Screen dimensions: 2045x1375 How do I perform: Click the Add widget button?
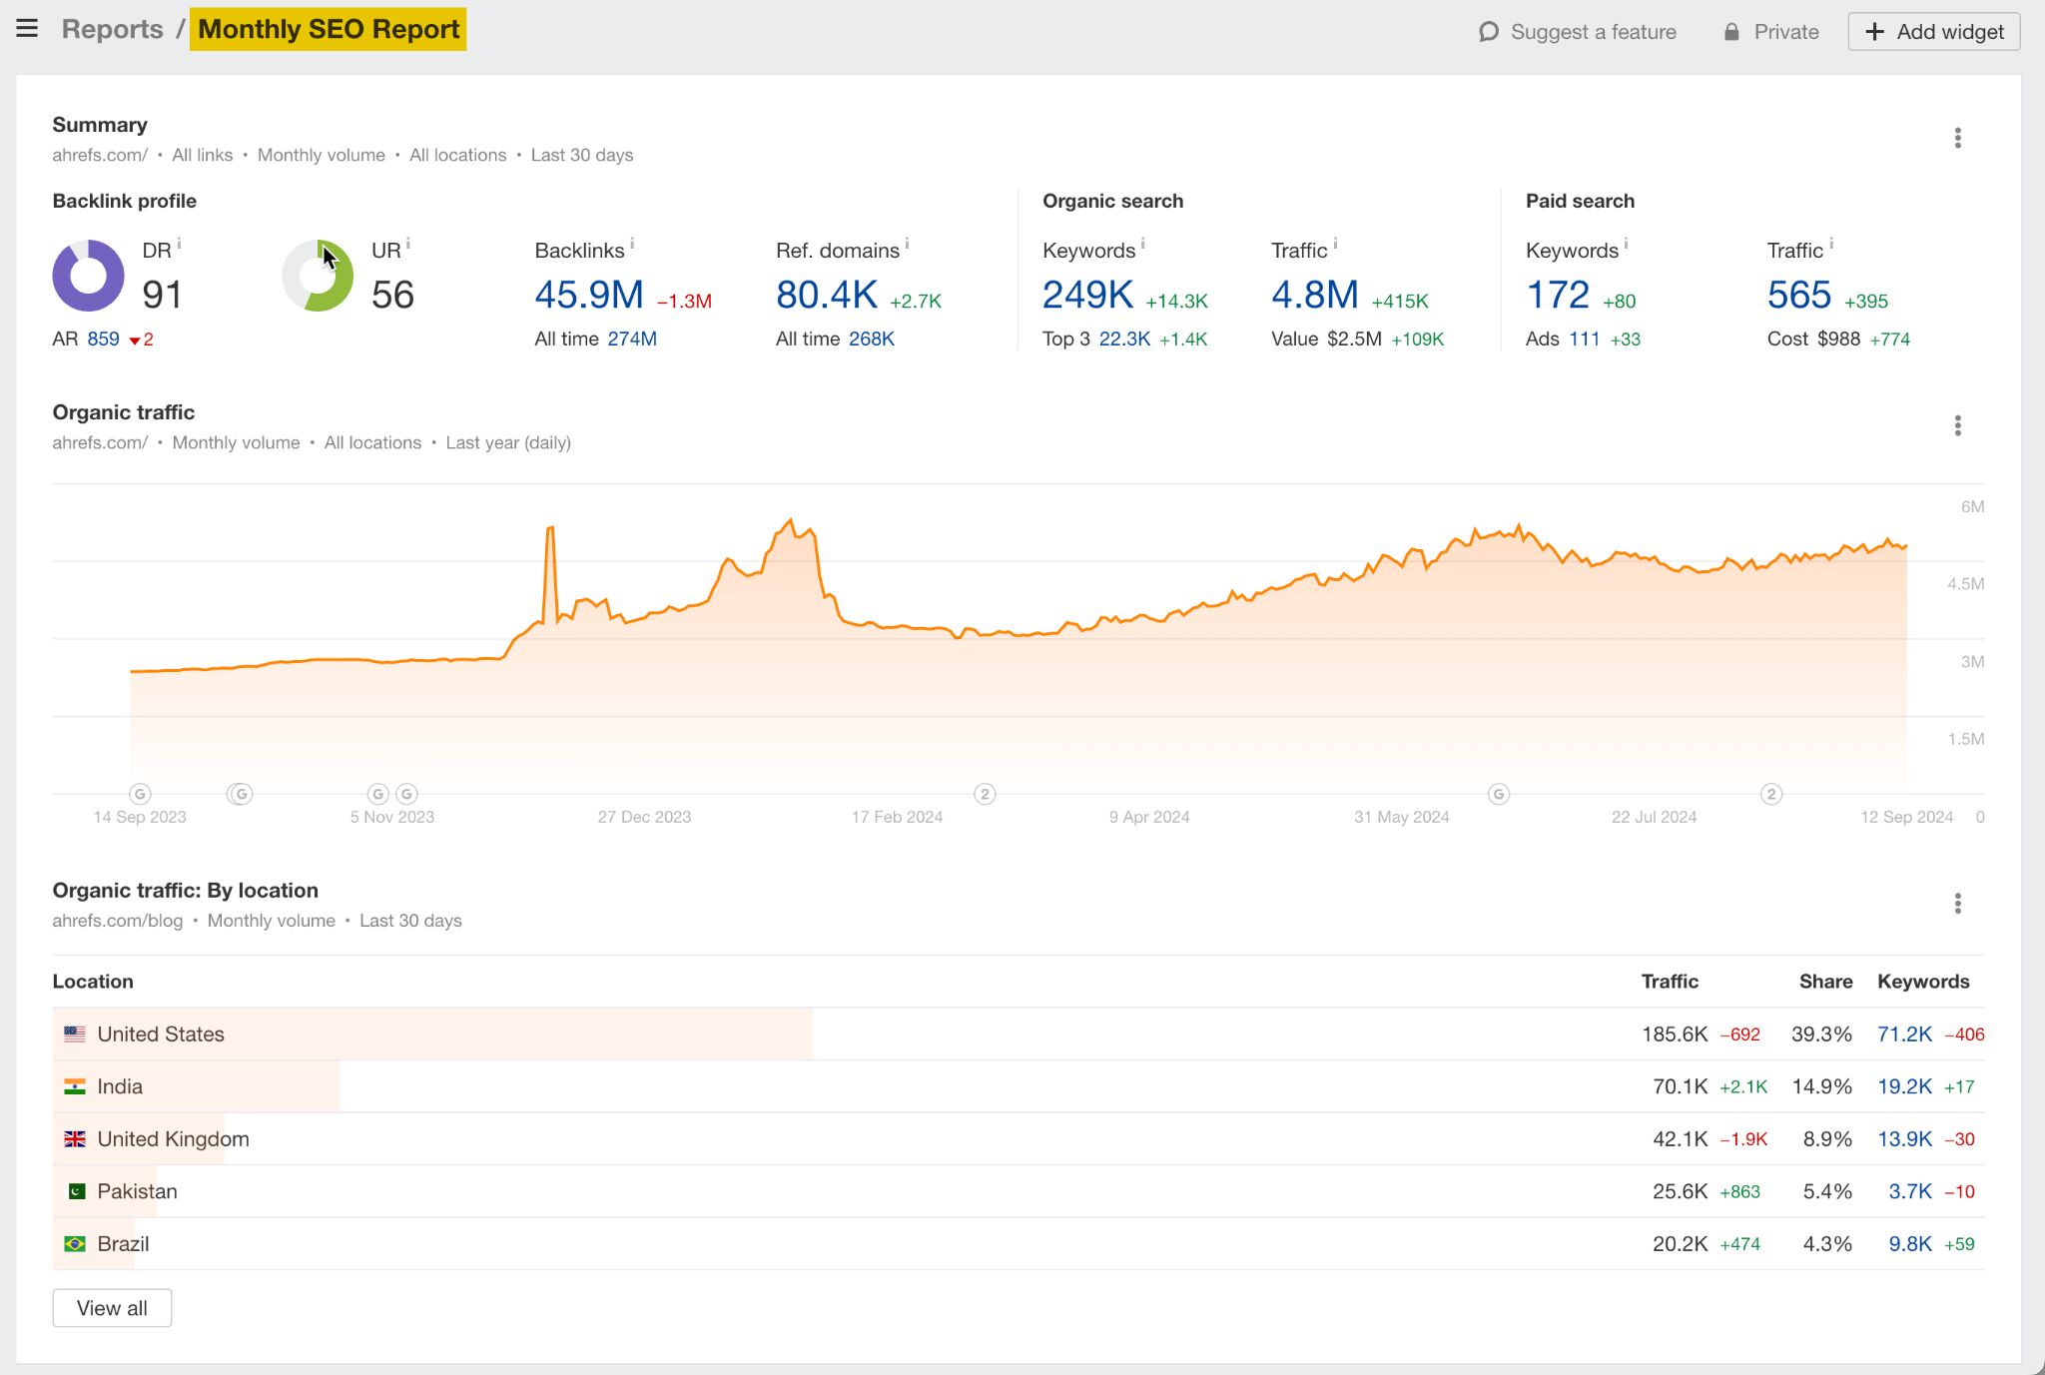(x=1932, y=31)
